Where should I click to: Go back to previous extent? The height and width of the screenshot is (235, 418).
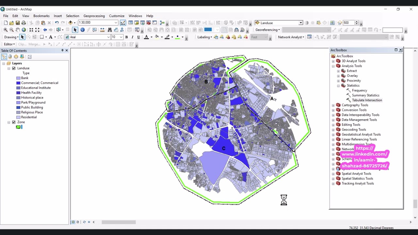(45, 30)
